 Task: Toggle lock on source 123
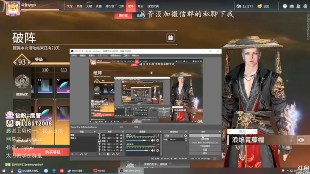[121, 135]
